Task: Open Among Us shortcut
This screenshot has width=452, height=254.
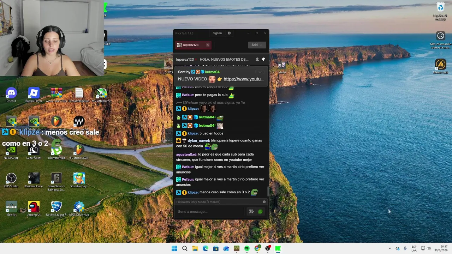Action: (x=34, y=209)
